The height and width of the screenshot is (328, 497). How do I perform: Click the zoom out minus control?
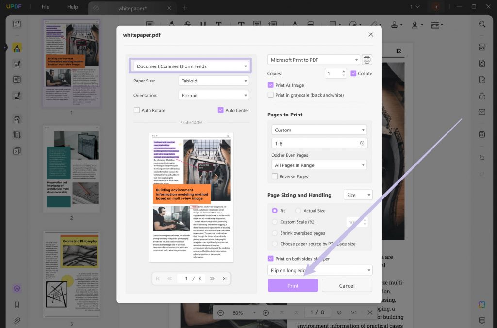[222, 312]
